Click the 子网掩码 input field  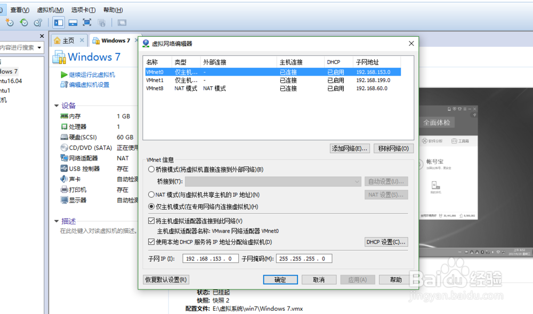coord(304,259)
